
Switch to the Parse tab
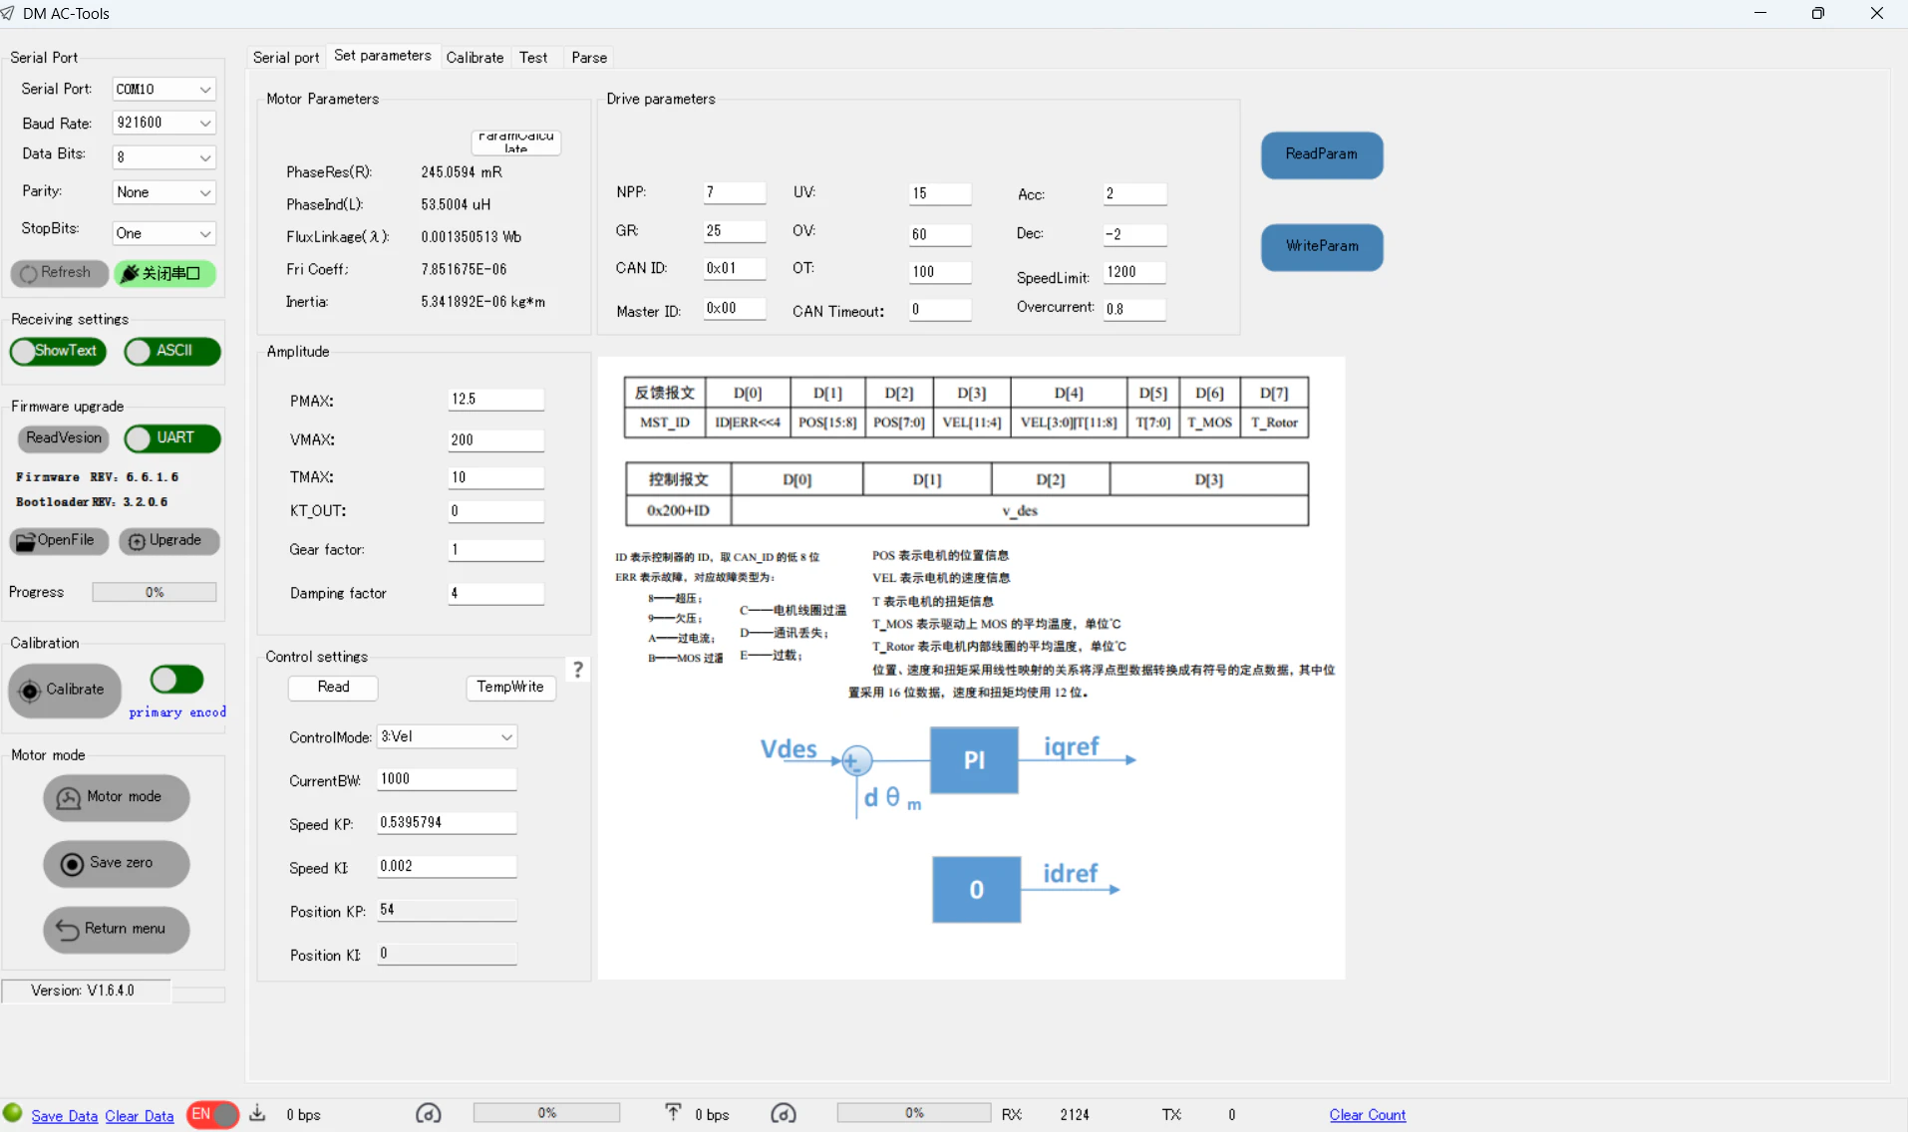point(589,58)
